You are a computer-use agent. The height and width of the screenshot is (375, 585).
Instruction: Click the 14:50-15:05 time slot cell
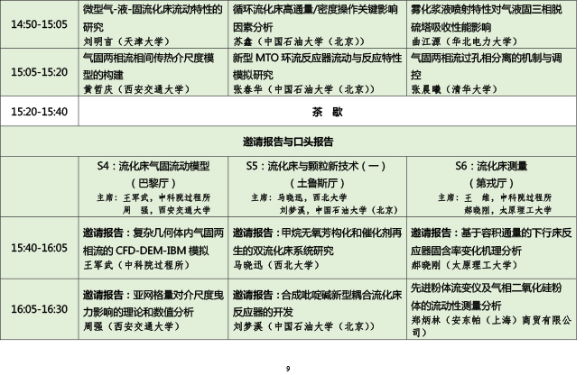pos(39,21)
